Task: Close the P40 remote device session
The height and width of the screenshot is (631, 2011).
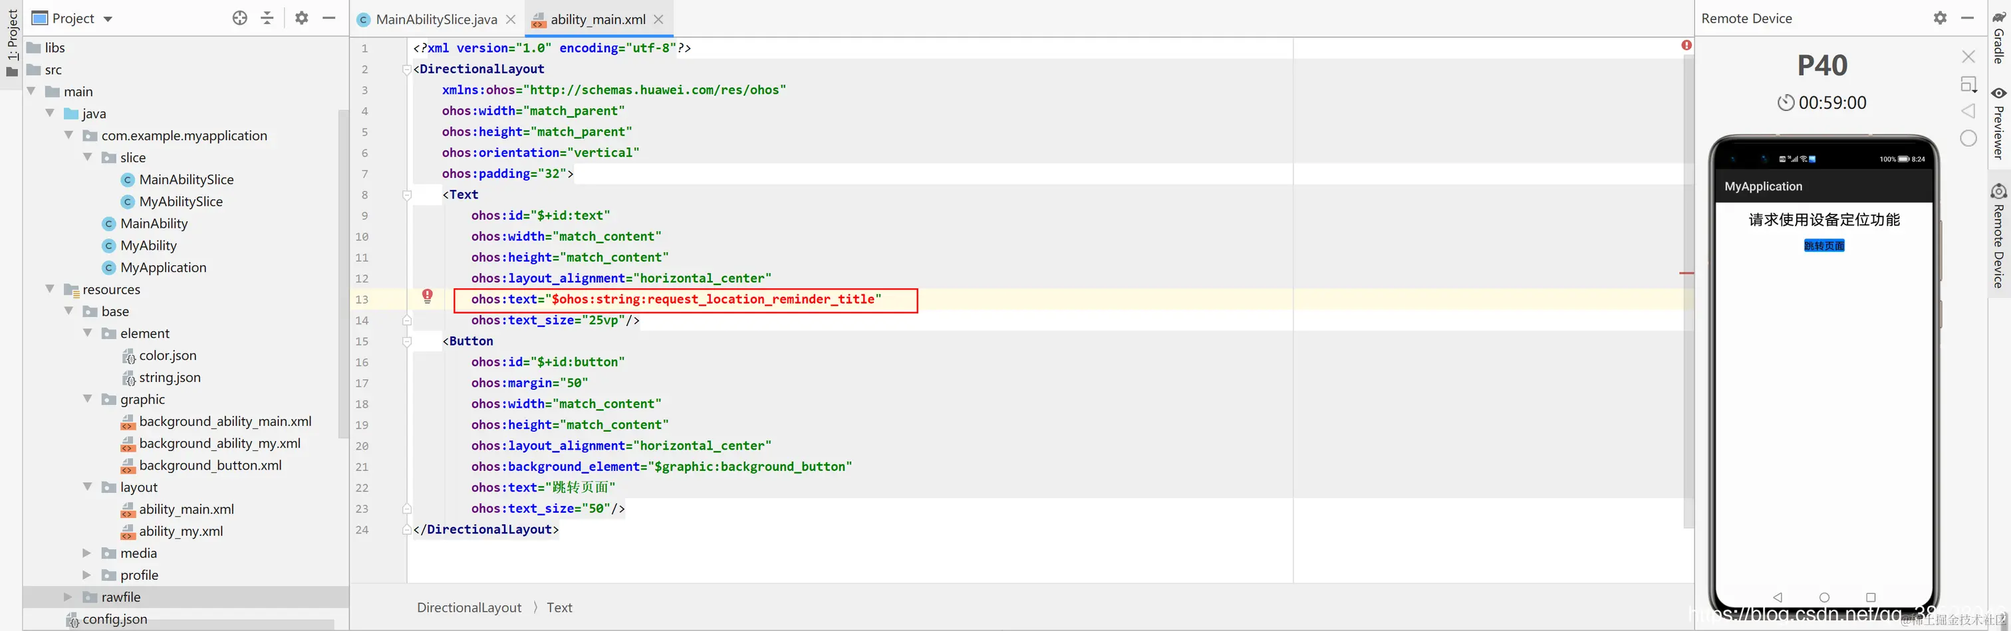Action: [1969, 56]
